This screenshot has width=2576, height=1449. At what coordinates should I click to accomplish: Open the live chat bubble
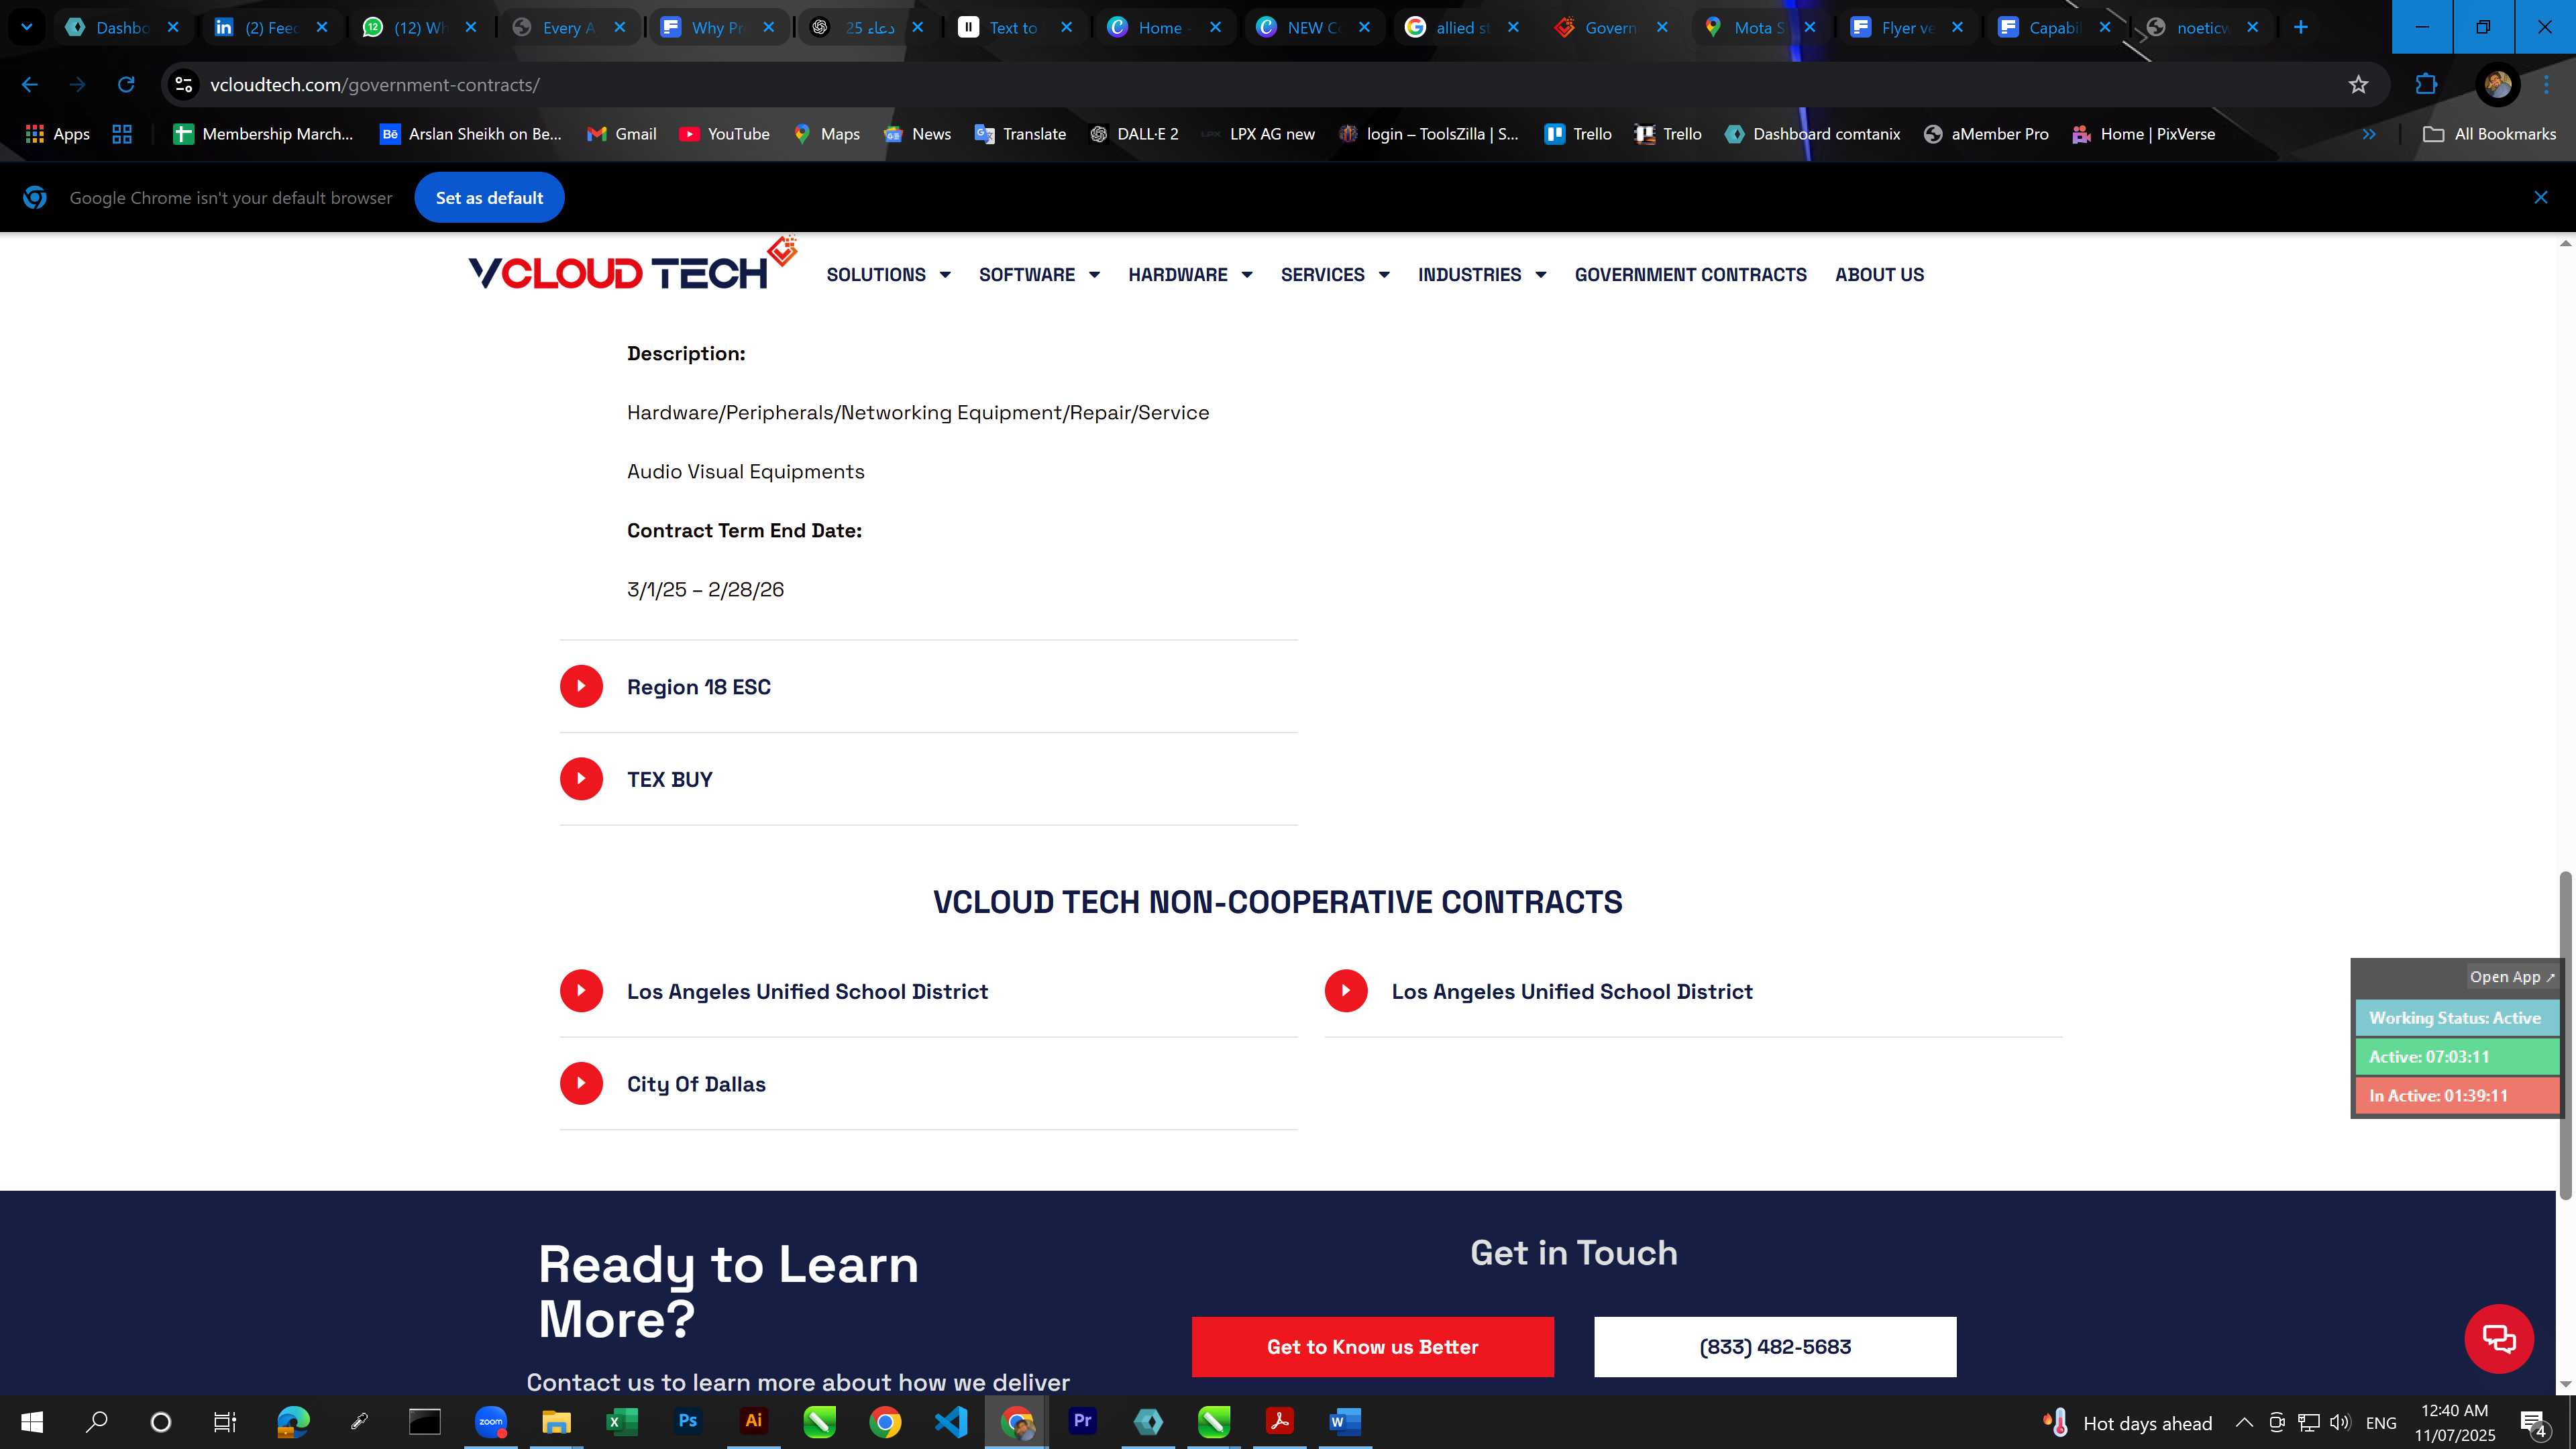(2498, 1338)
